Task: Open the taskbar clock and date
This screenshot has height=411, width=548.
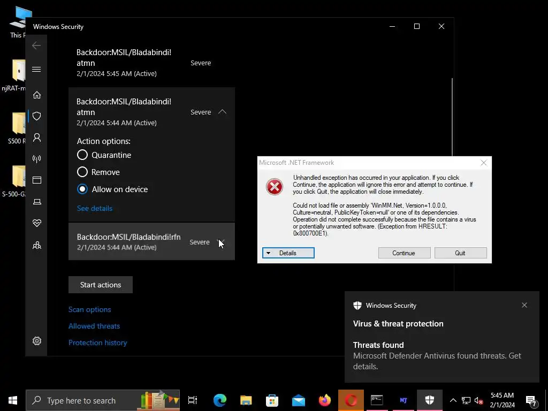Action: click(x=502, y=400)
